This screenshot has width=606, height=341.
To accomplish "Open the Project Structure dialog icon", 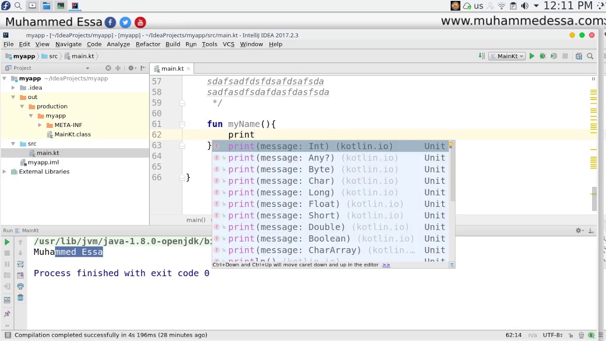I will click(579, 56).
